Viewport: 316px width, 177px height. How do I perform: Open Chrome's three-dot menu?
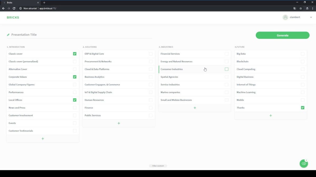312,8
